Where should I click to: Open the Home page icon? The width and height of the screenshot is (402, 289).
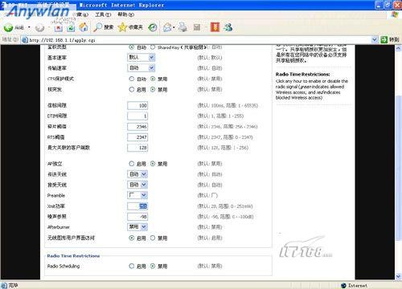coord(84,27)
